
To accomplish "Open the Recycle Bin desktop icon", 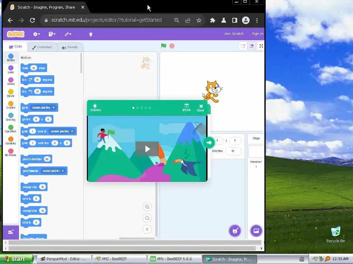I will (336, 235).
